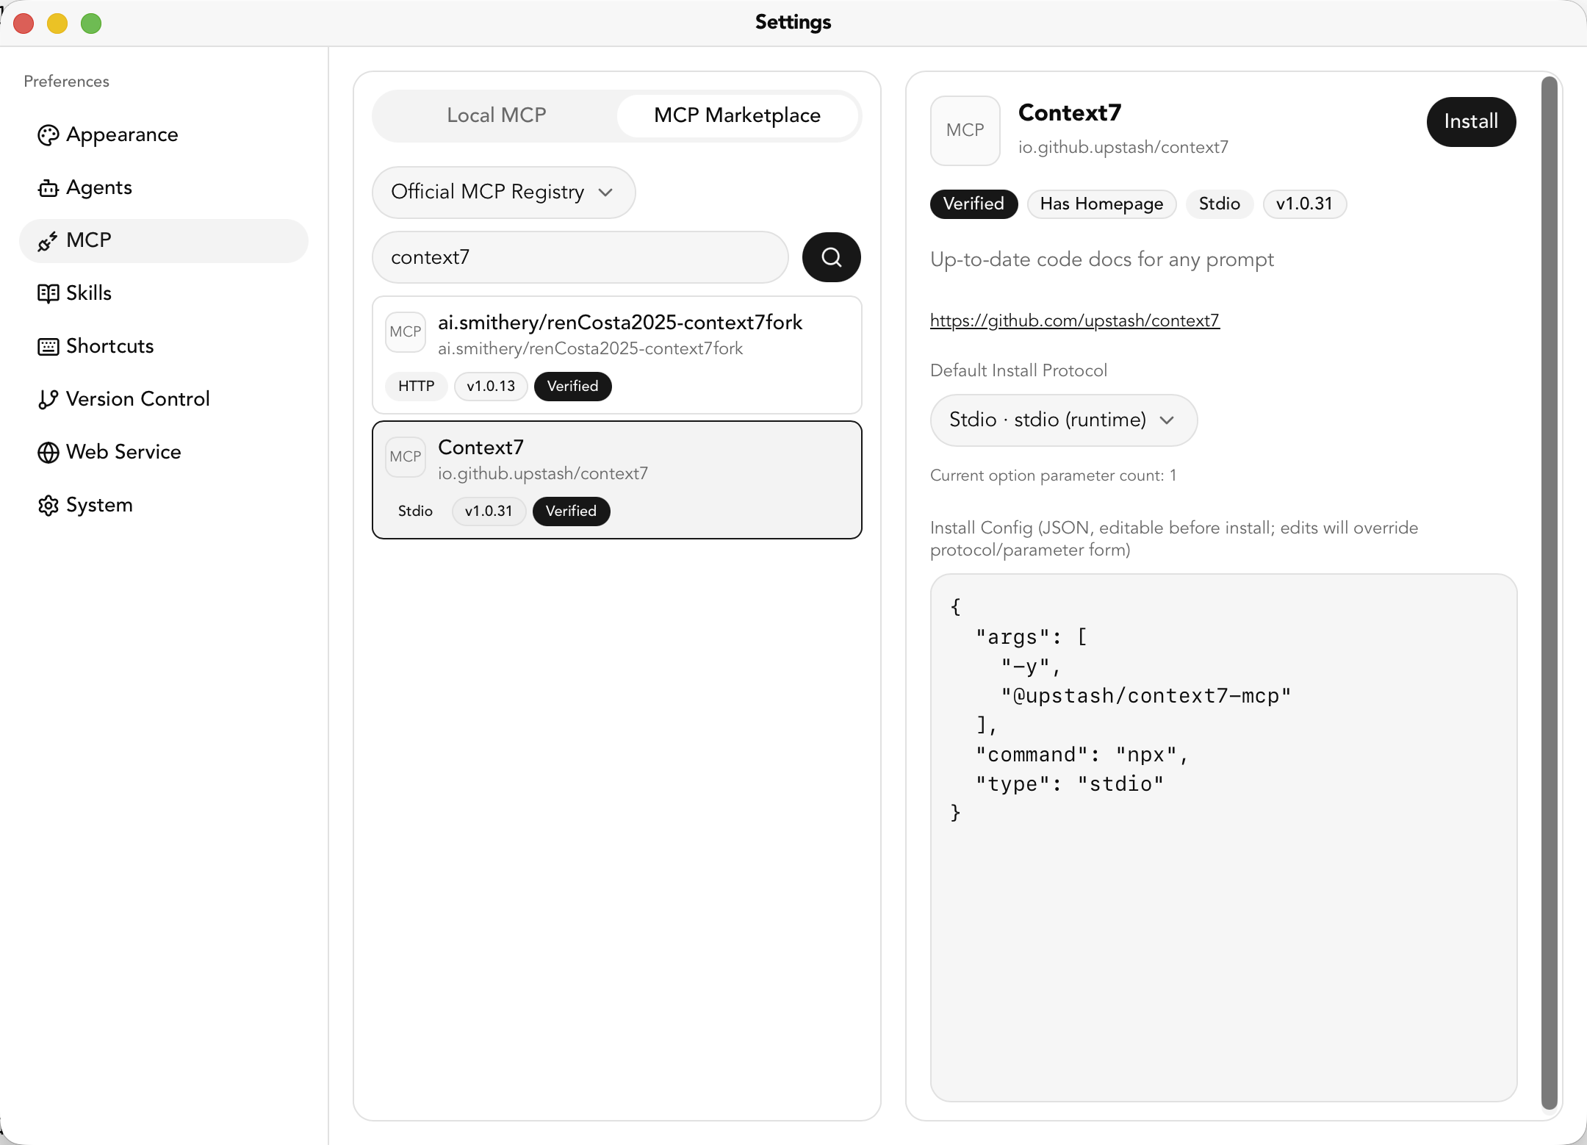
Task: Run search with the magnifier button
Action: [831, 257]
